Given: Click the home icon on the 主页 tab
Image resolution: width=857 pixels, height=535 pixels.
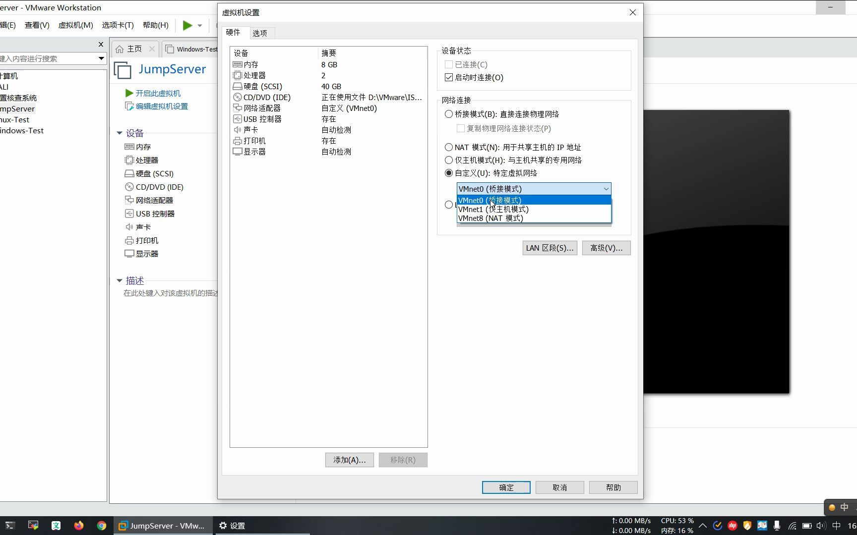Looking at the screenshot, I should pos(120,49).
